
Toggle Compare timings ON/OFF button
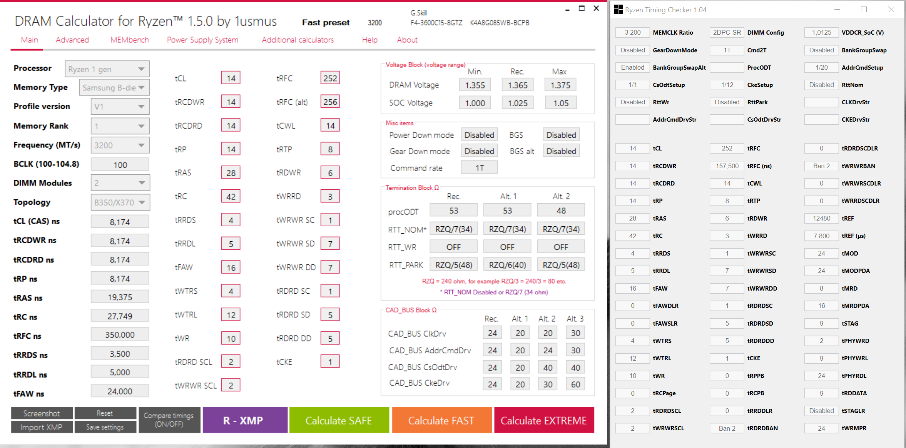click(x=169, y=420)
